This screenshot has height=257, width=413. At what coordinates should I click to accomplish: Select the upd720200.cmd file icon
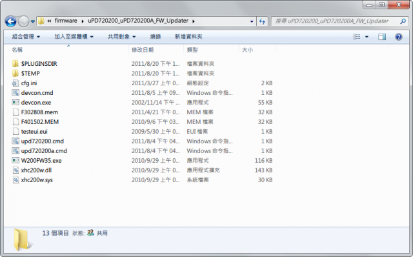15,141
